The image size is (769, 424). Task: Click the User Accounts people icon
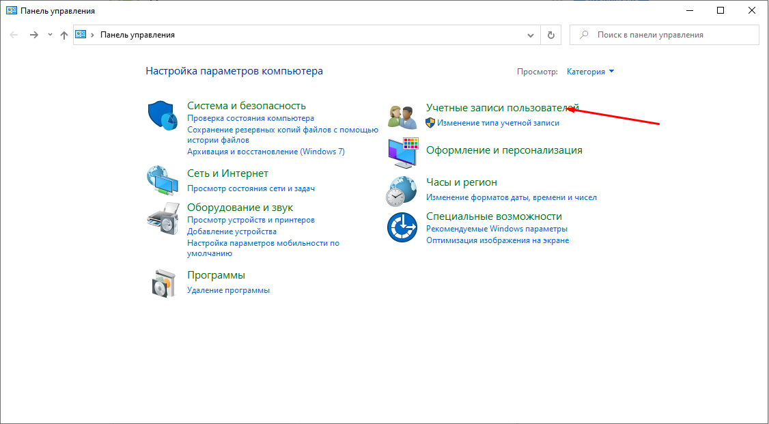tap(402, 117)
